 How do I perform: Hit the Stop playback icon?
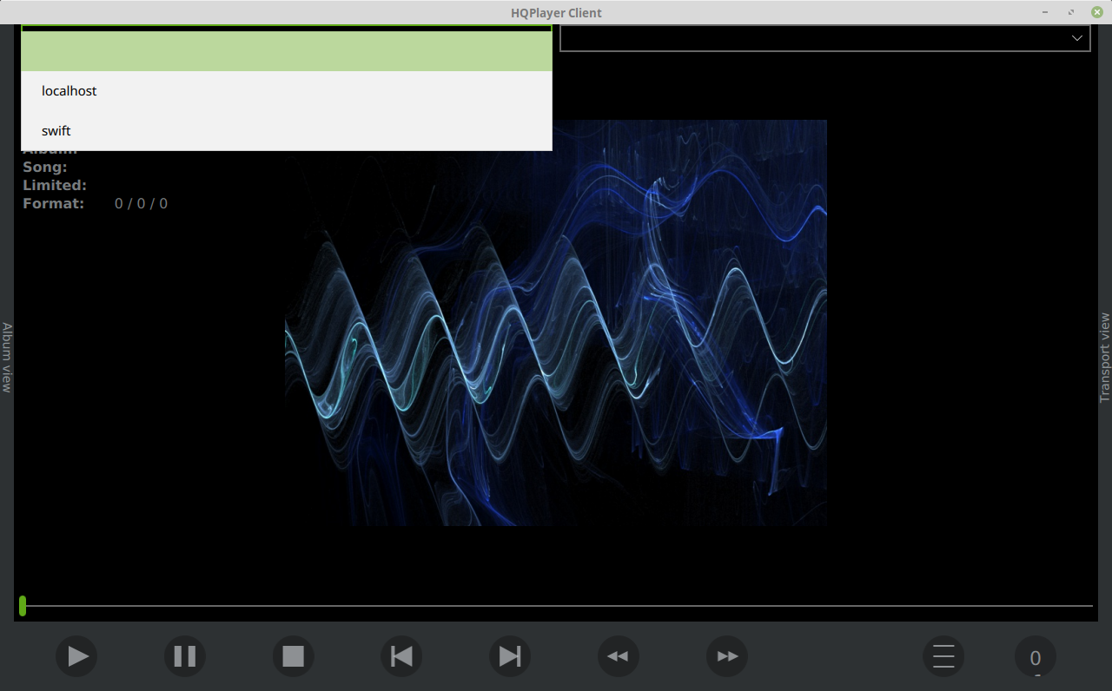[x=293, y=656]
